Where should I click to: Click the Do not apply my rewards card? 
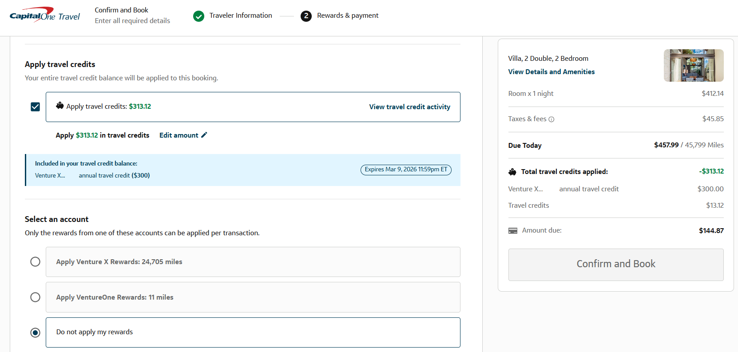point(253,332)
